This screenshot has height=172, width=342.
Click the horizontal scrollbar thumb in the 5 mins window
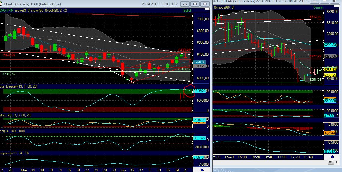click(x=331, y=162)
